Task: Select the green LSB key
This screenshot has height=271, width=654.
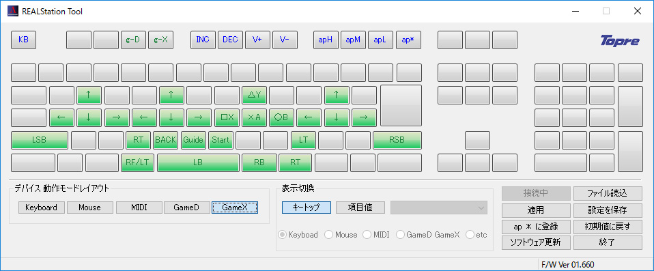Action: [39, 140]
